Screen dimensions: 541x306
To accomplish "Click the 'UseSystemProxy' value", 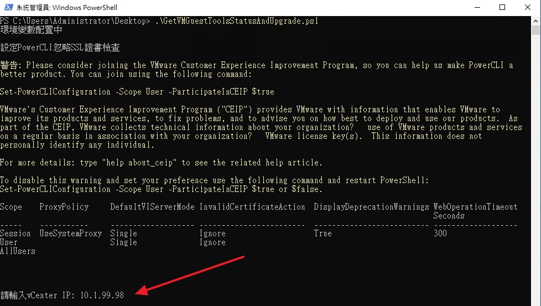I will click(x=71, y=234).
